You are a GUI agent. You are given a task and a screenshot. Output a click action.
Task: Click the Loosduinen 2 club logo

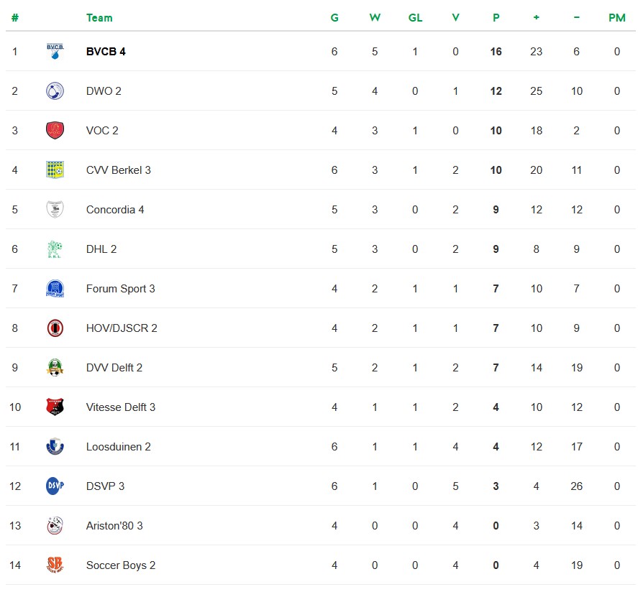pyautogui.click(x=55, y=447)
